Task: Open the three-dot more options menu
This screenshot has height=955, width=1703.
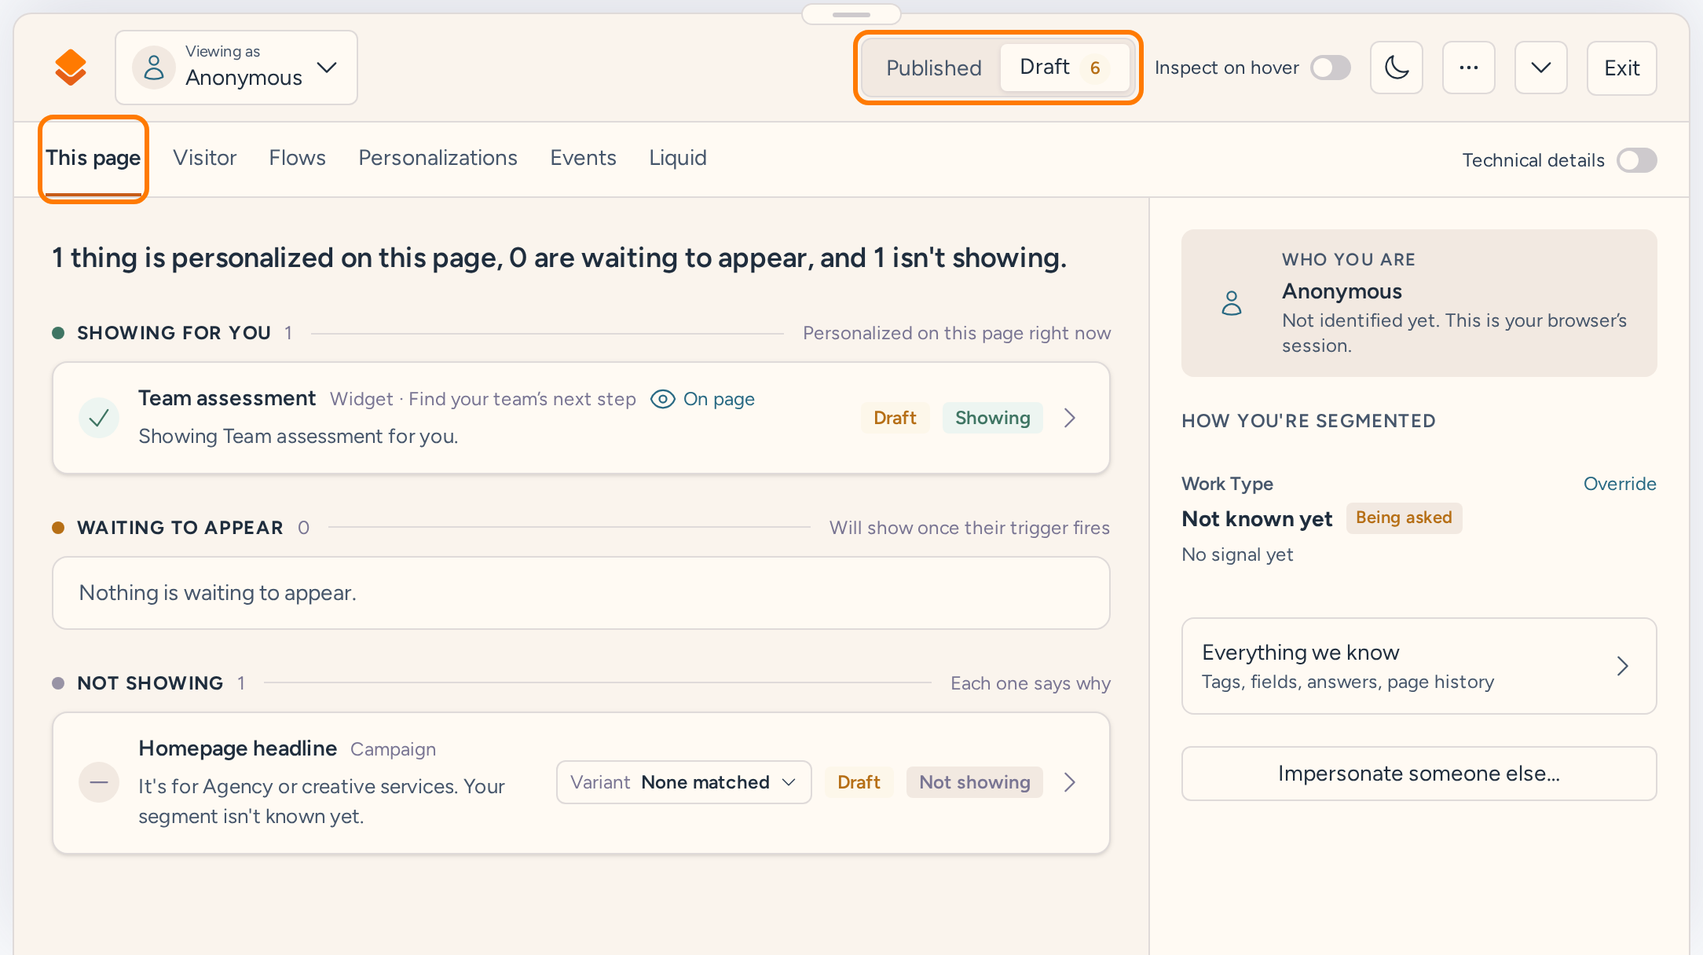Action: pyautogui.click(x=1469, y=68)
